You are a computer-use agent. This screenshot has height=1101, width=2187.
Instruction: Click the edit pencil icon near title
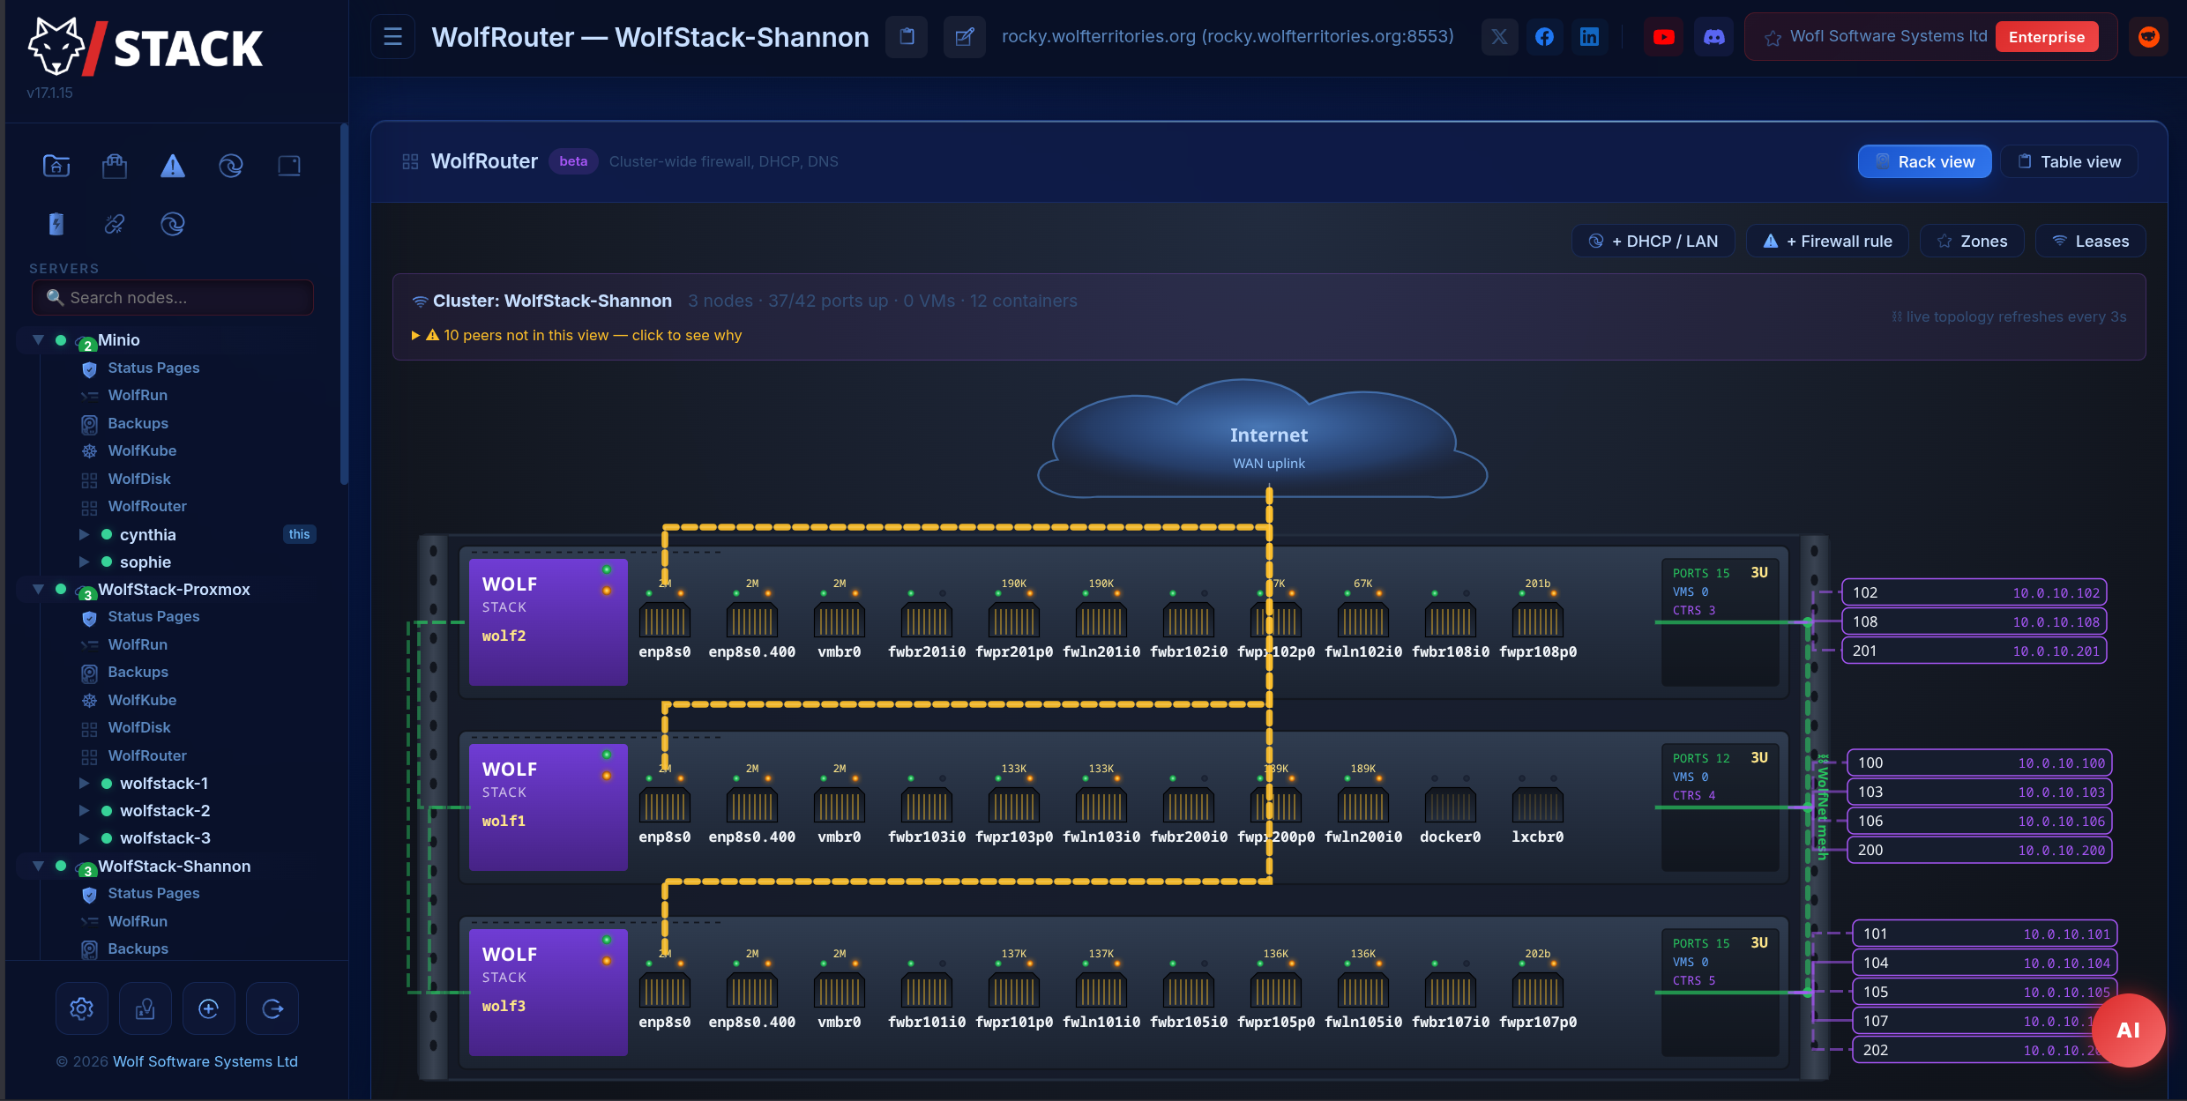tap(964, 37)
